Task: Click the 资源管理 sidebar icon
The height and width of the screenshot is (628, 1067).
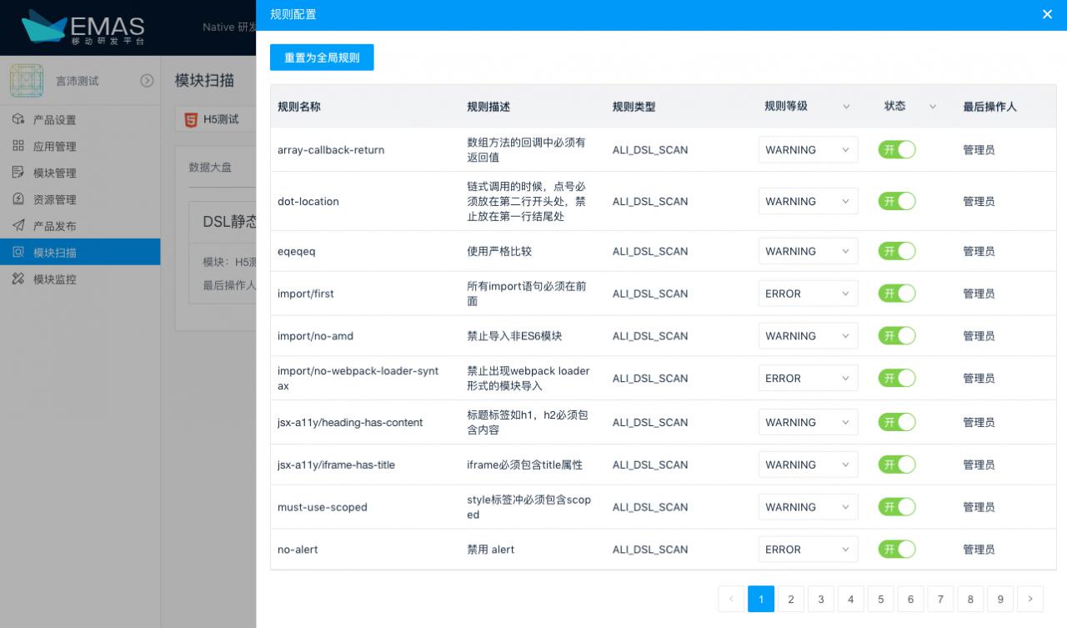Action: click(18, 199)
